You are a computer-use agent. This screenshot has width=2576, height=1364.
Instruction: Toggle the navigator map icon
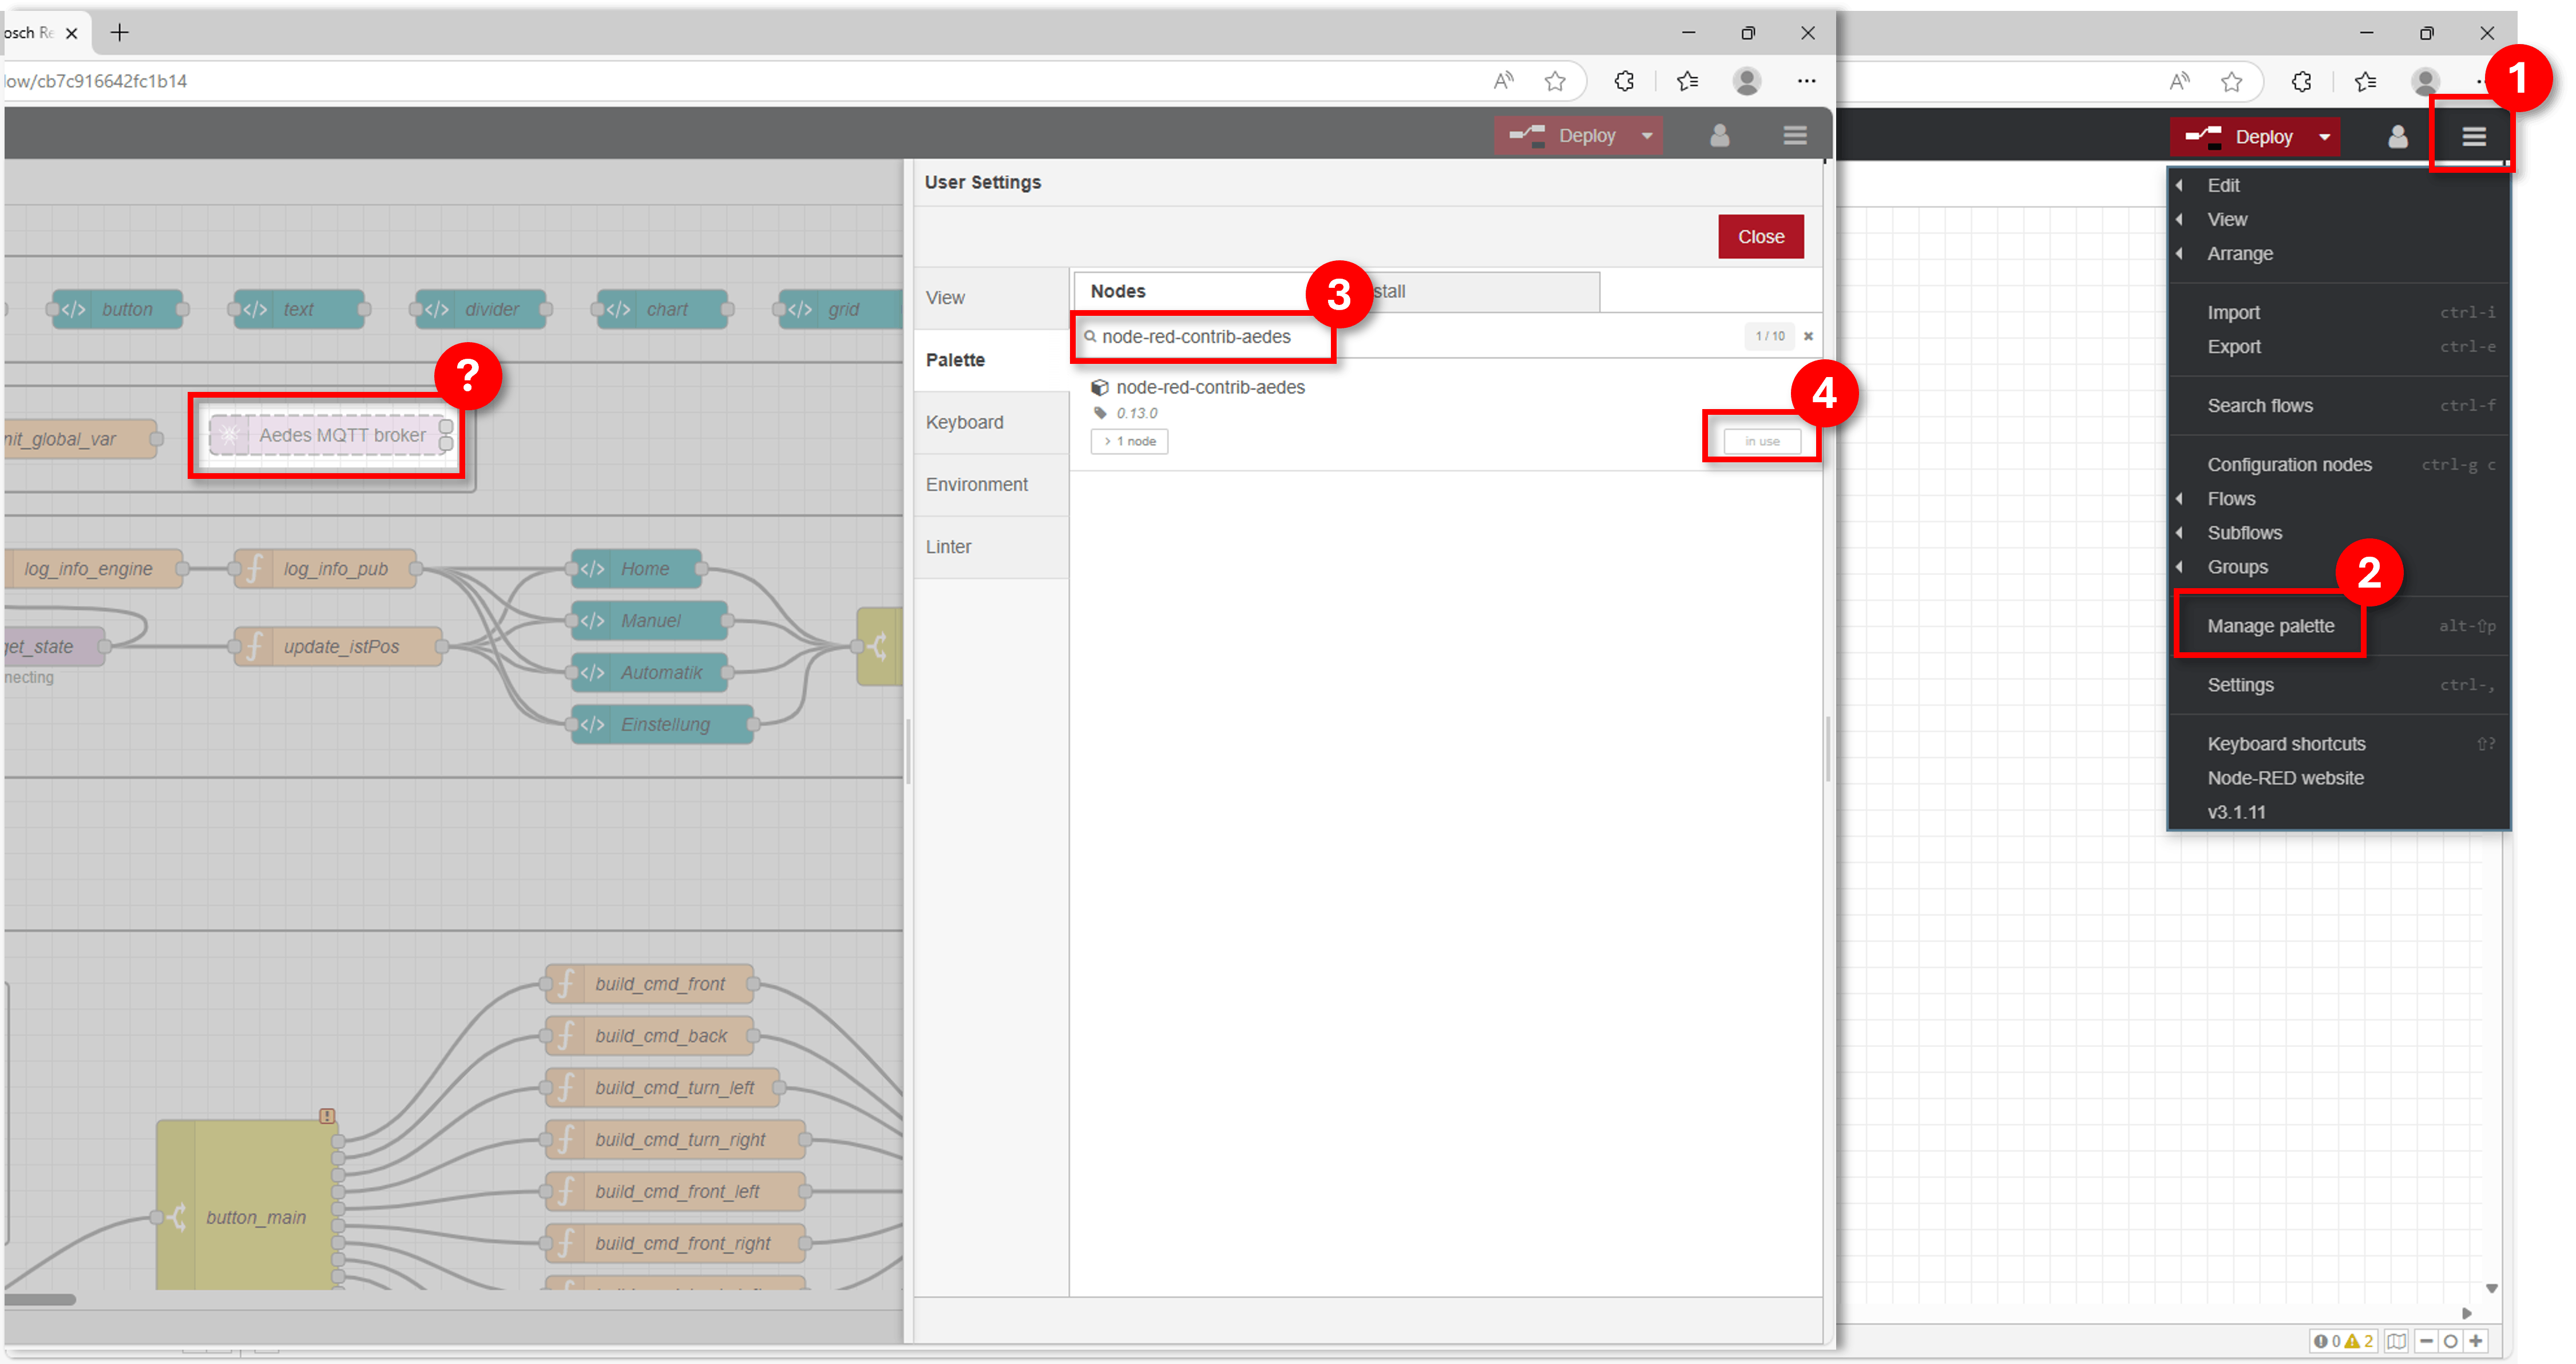click(2397, 1341)
